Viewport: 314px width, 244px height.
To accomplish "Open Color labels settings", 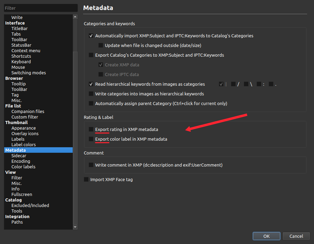I will (x=24, y=167).
